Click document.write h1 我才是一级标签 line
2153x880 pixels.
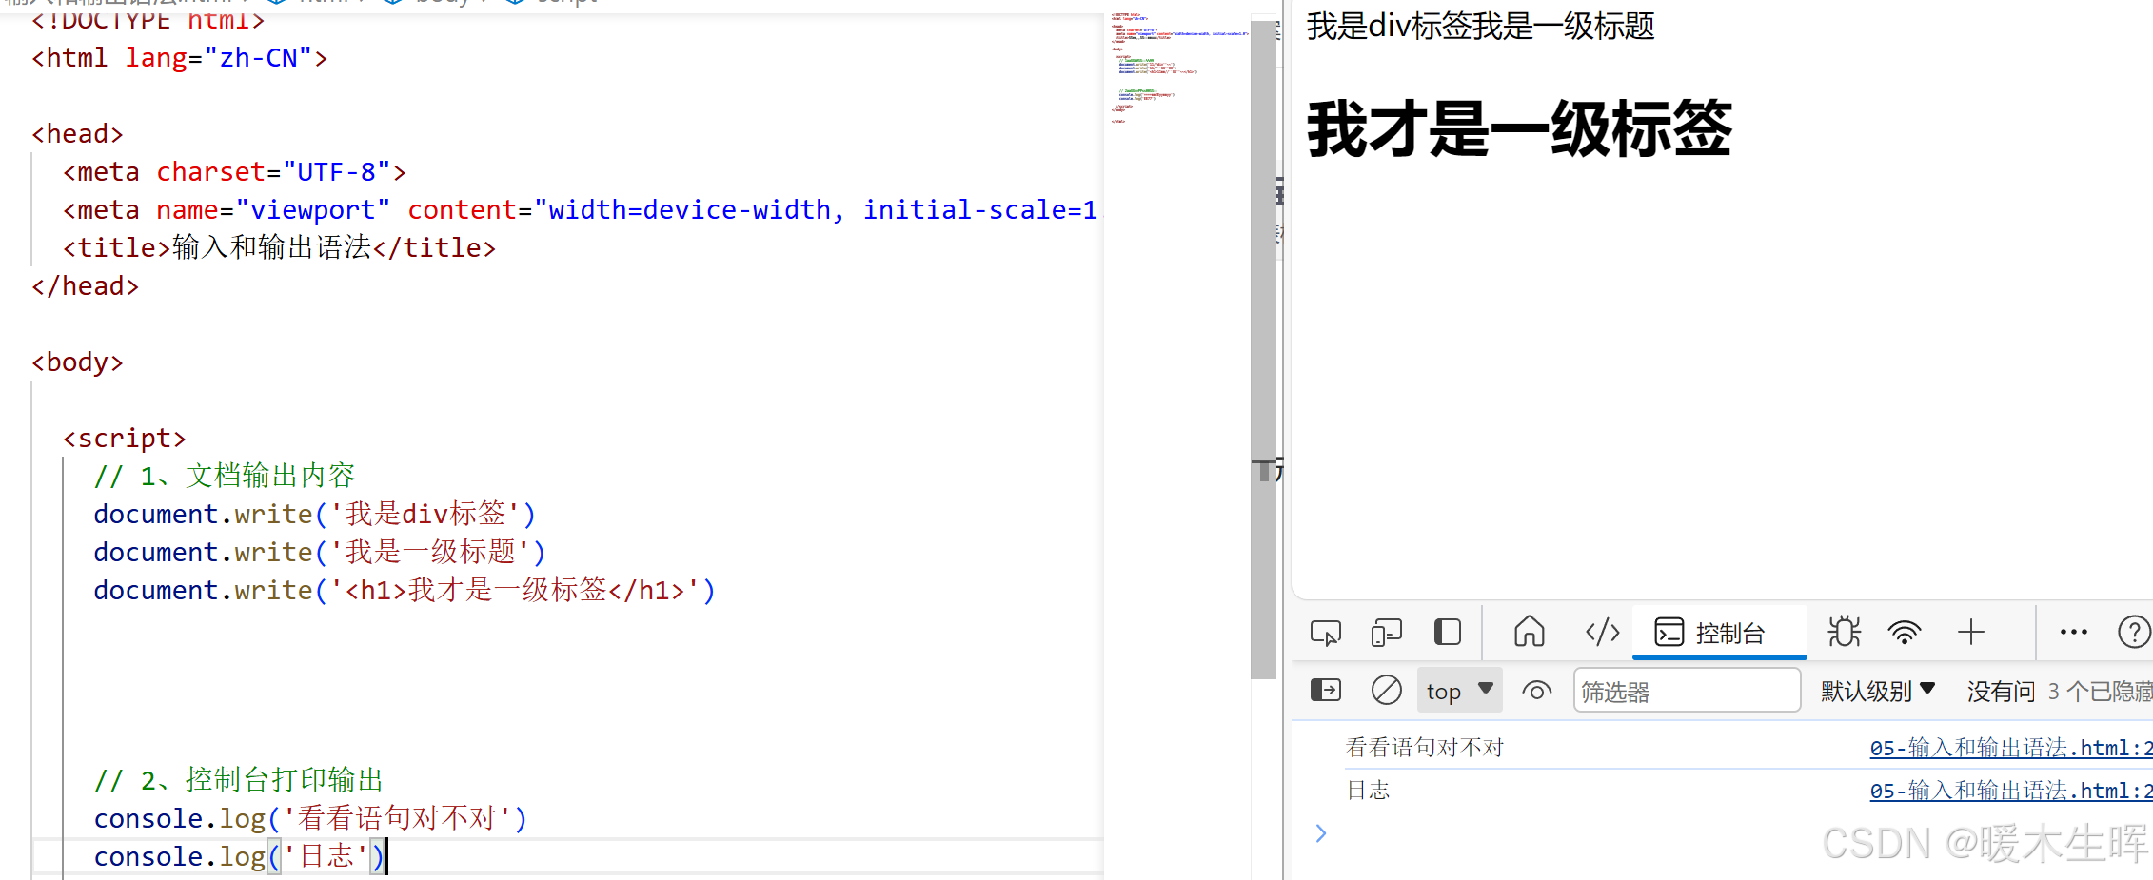tap(405, 590)
